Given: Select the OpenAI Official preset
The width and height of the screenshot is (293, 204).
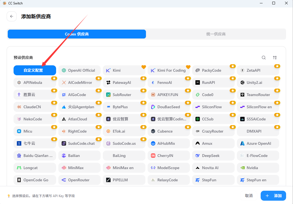Looking at the screenshot, I should (79, 70).
